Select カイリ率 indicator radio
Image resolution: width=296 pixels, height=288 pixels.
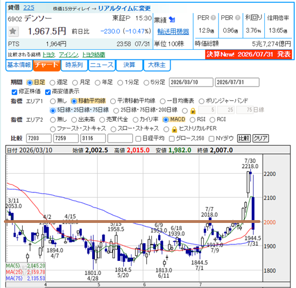coord(136,120)
